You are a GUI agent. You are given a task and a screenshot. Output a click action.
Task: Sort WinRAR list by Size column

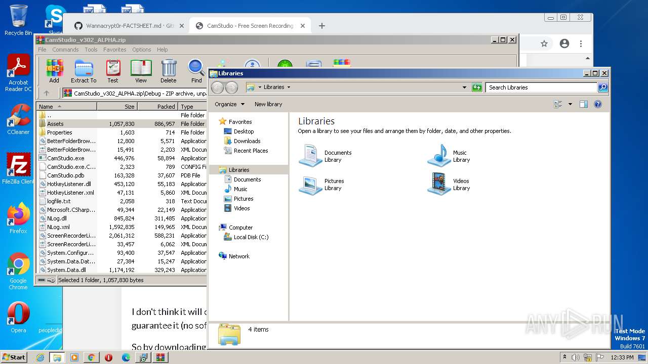point(117,107)
